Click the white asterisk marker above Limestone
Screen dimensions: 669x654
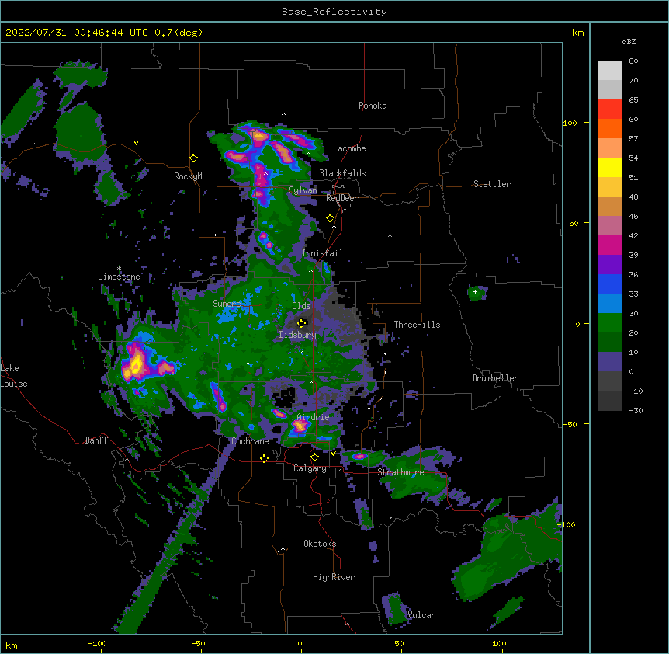tap(119, 268)
